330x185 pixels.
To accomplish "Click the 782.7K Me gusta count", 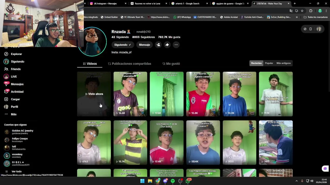I will (169, 37).
